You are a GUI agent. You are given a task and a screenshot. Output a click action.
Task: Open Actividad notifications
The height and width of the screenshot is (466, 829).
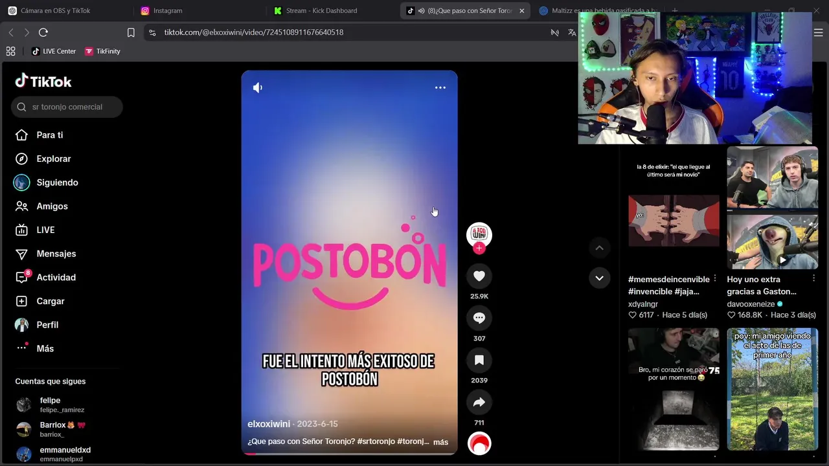coord(45,277)
